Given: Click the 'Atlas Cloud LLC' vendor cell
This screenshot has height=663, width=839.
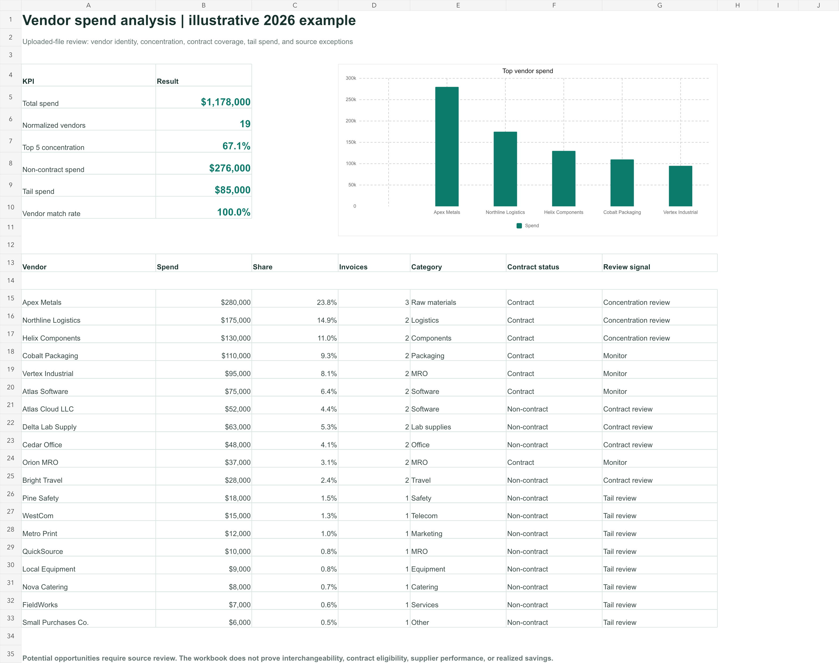Looking at the screenshot, I should [x=89, y=405].
